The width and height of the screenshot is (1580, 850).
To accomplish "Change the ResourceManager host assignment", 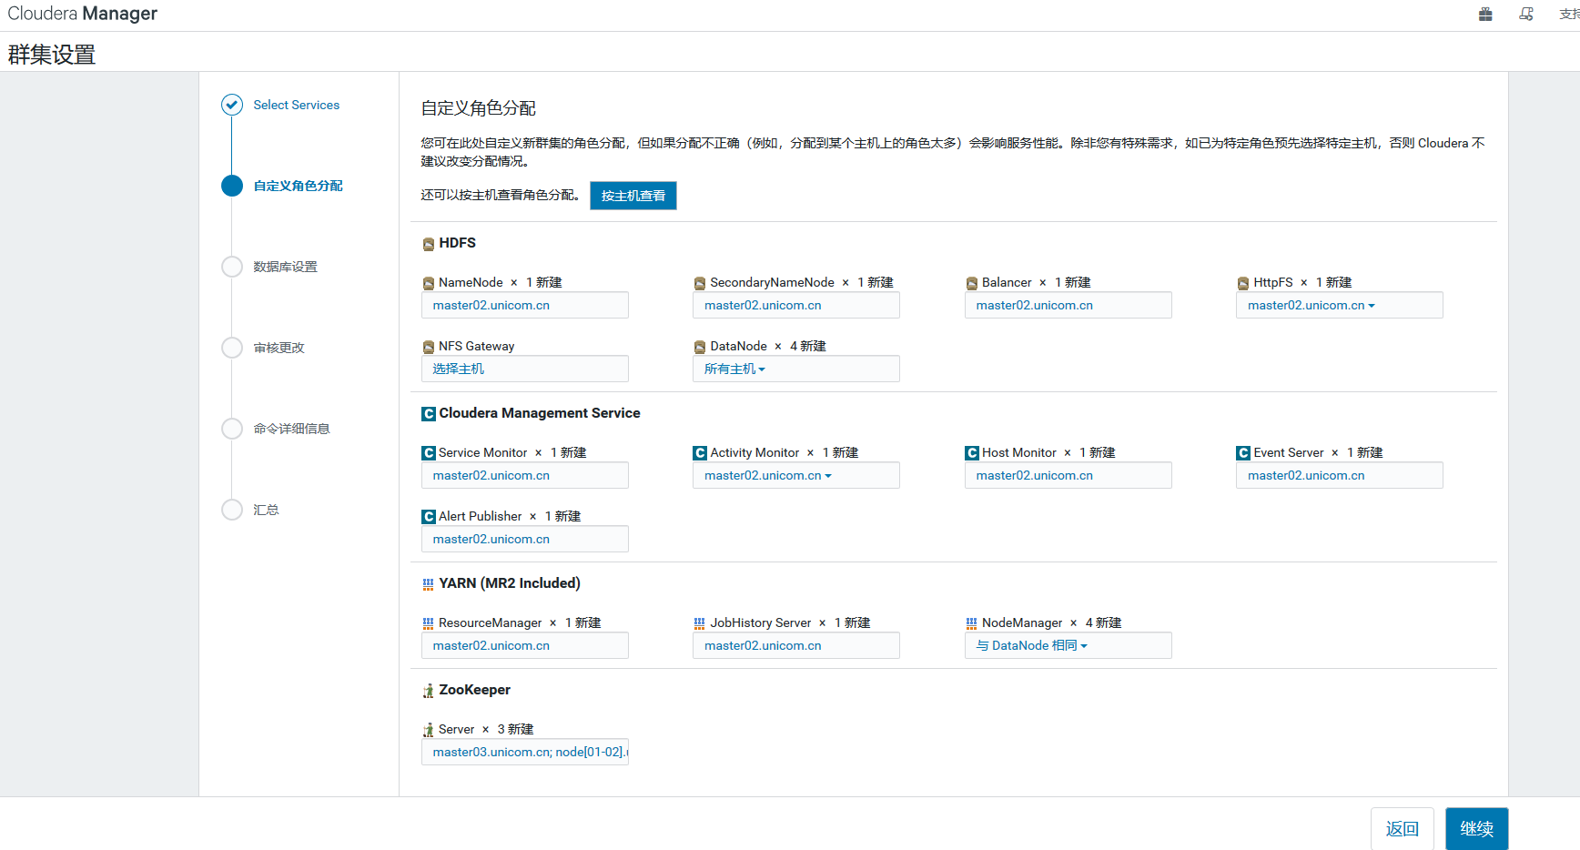I will click(524, 645).
